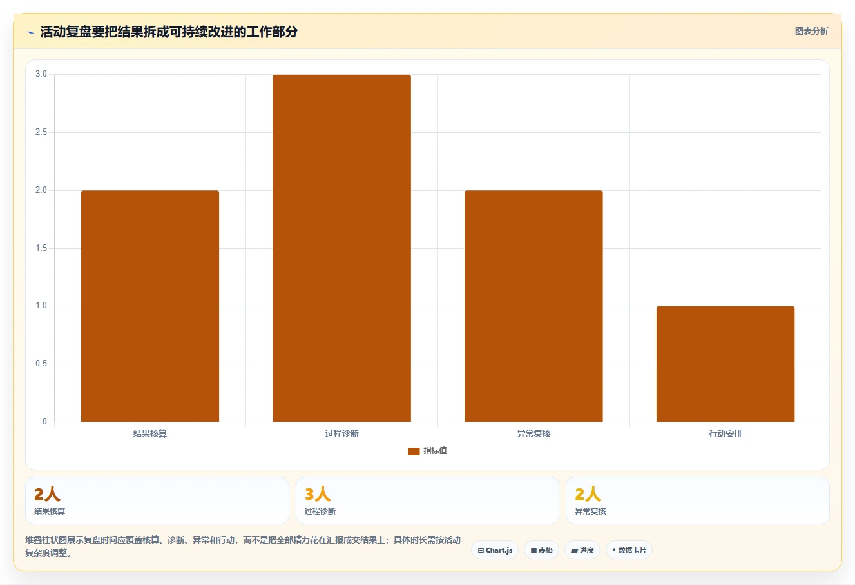Viewport: 855px width, 585px height.
Task: Click the Chart.js tag chip
Action: coord(495,550)
